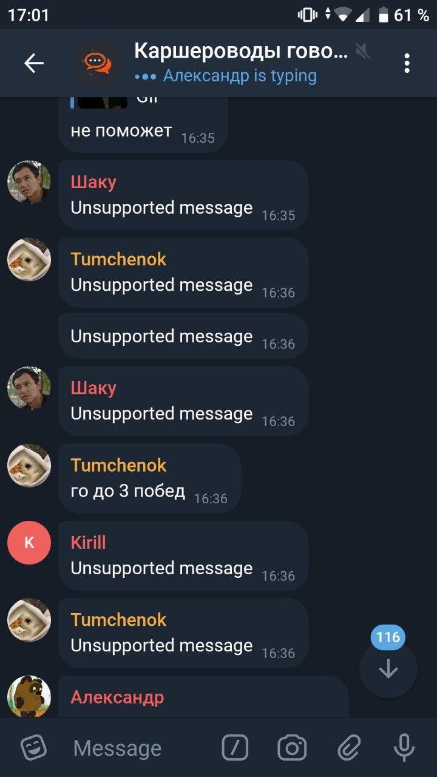Tap the back arrow in the header
The height and width of the screenshot is (777, 437).
pos(34,63)
